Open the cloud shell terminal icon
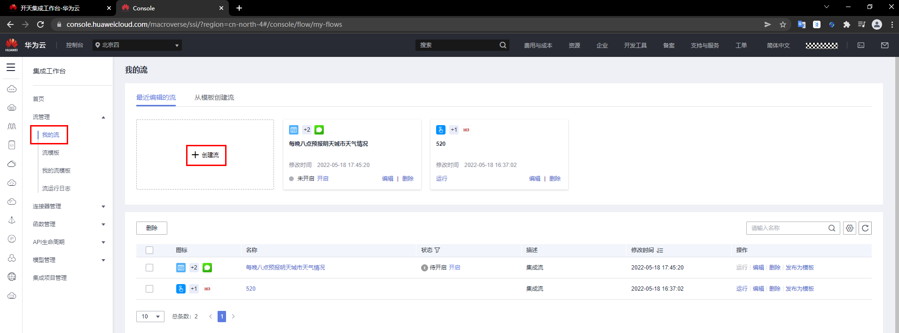The height and width of the screenshot is (333, 899). (861, 45)
